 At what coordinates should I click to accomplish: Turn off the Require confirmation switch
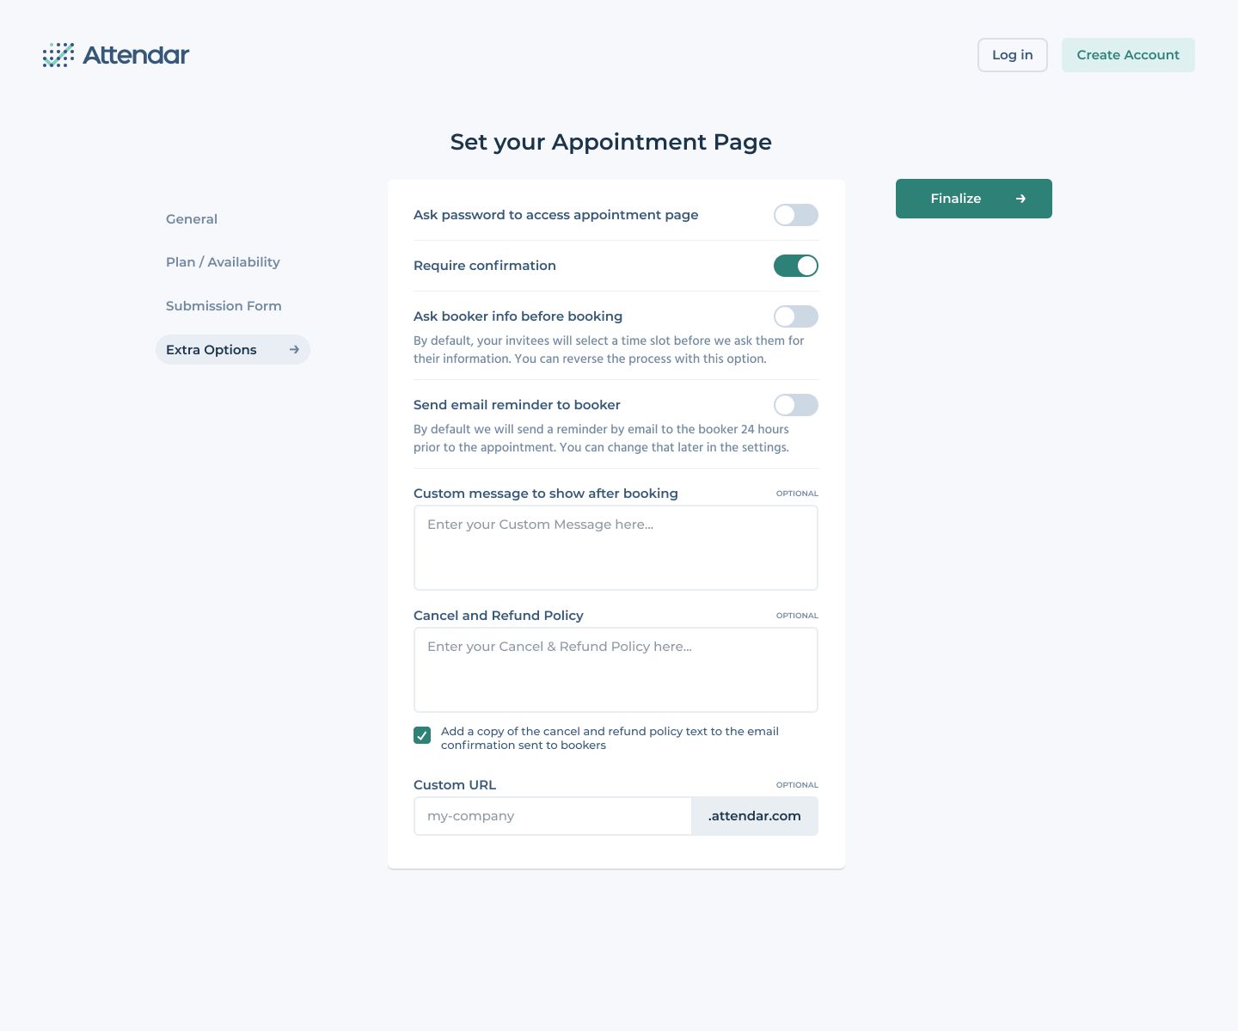795,266
